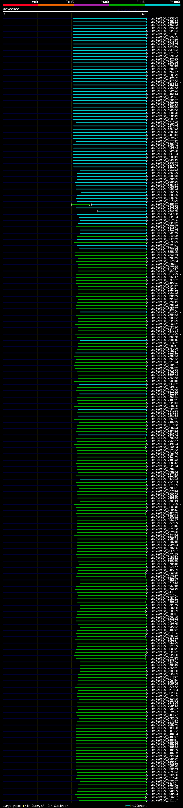Click hit label UniRef100_B7J432
Screen dimensions: 183x808
pos(164,343)
